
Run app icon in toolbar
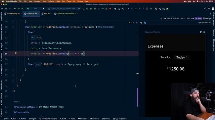(x=84, y=9)
